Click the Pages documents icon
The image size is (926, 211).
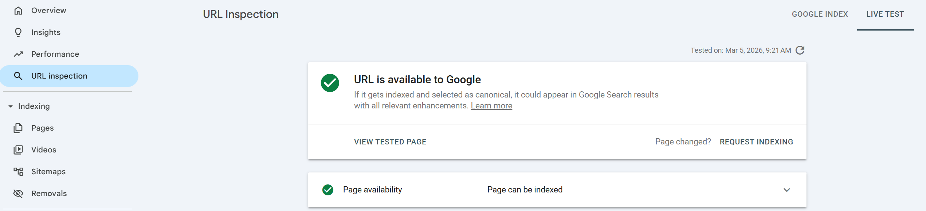pos(18,128)
